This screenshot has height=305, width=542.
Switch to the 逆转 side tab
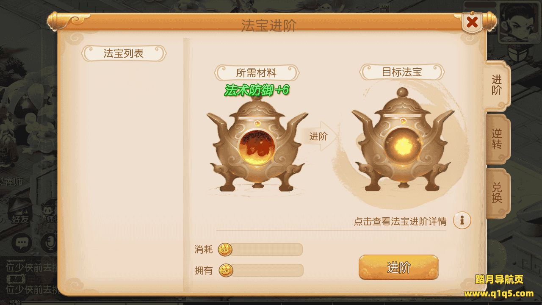(497, 139)
